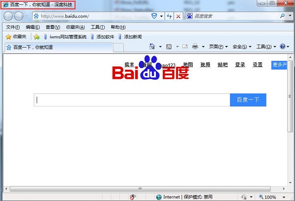Click the status bar lock page icon

click(244, 197)
